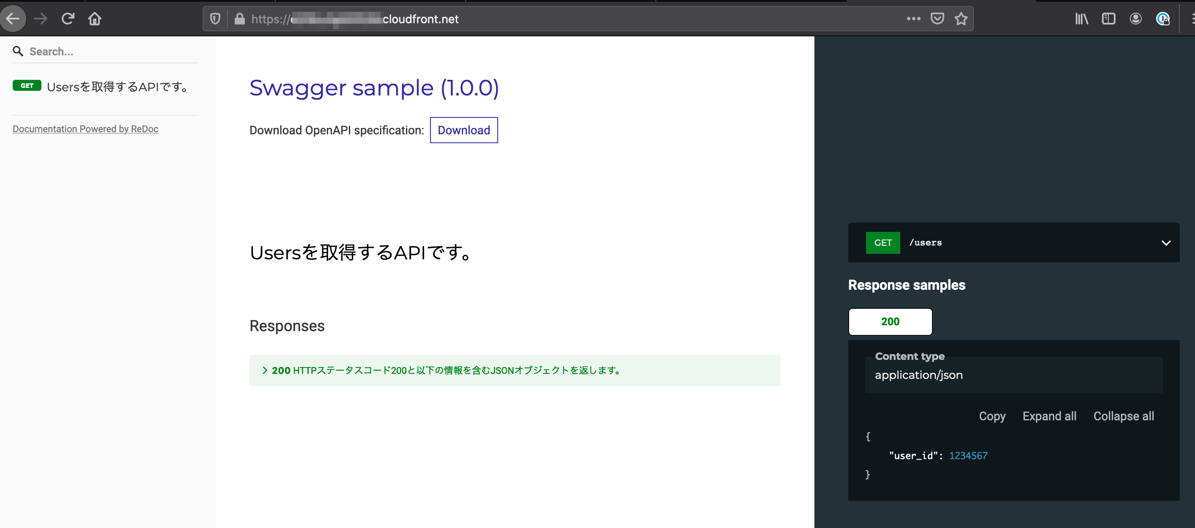
Task: Save the page to Pocket
Action: click(x=937, y=19)
